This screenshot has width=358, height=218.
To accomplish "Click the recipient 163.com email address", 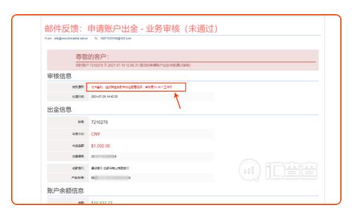I will (x=116, y=38).
